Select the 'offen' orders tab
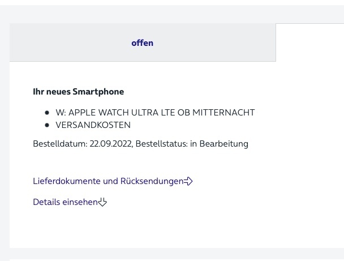This screenshot has width=344, height=261. pyautogui.click(x=143, y=42)
